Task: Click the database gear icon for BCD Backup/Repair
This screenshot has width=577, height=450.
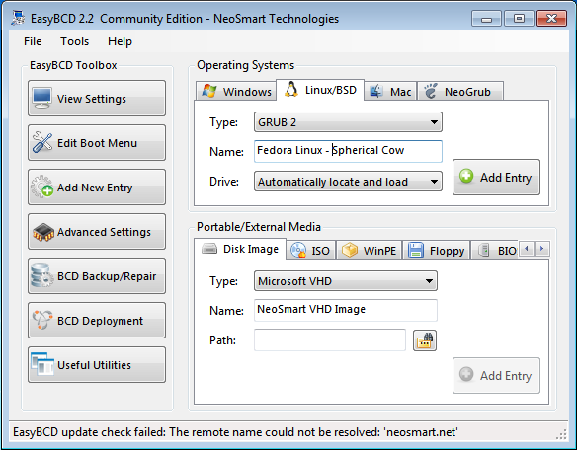Action: 41,275
